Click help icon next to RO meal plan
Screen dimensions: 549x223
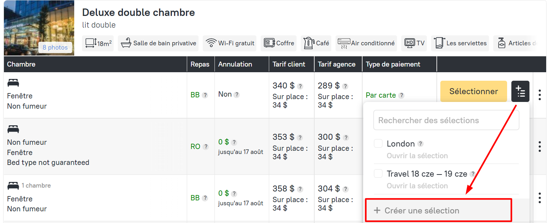[x=206, y=147]
